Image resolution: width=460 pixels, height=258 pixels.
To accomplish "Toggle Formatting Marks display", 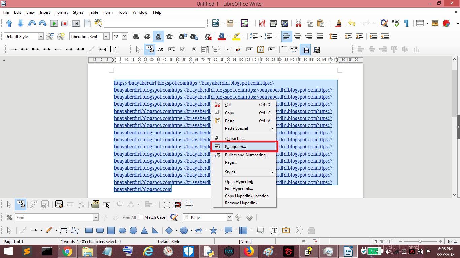I will pyautogui.click(x=407, y=23).
